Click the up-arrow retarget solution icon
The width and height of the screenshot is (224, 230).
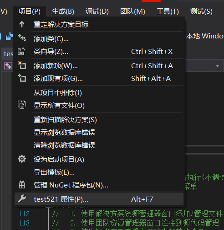22,24
